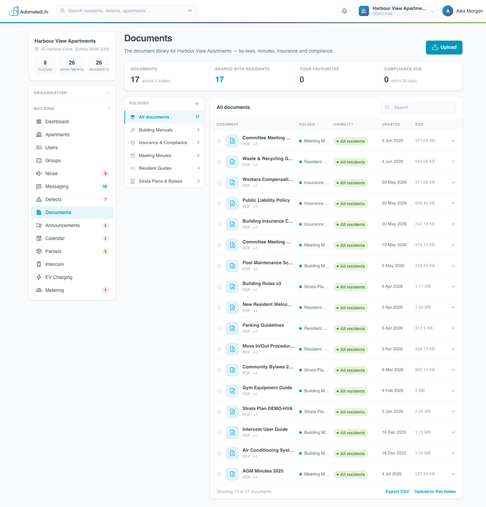Open Announcements in the sidebar
The height and width of the screenshot is (507, 486).
(72, 225)
